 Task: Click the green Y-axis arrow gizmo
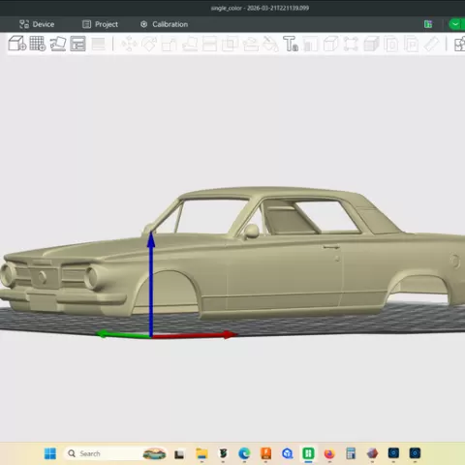click(x=123, y=334)
